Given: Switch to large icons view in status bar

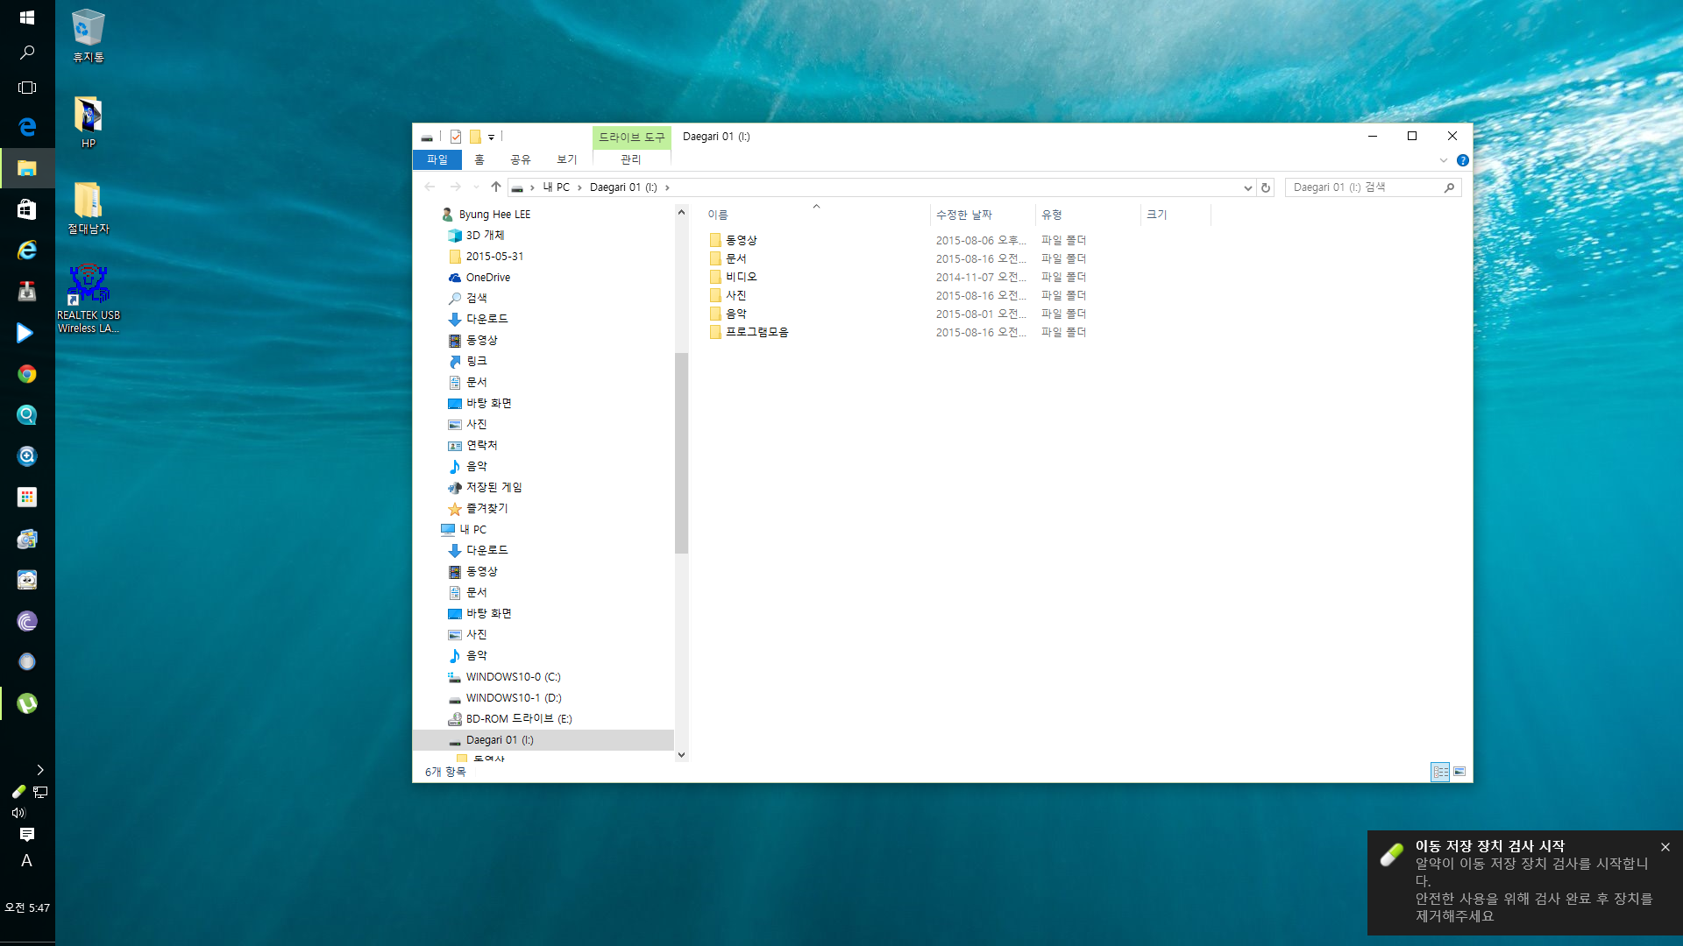Looking at the screenshot, I should pyautogui.click(x=1459, y=772).
